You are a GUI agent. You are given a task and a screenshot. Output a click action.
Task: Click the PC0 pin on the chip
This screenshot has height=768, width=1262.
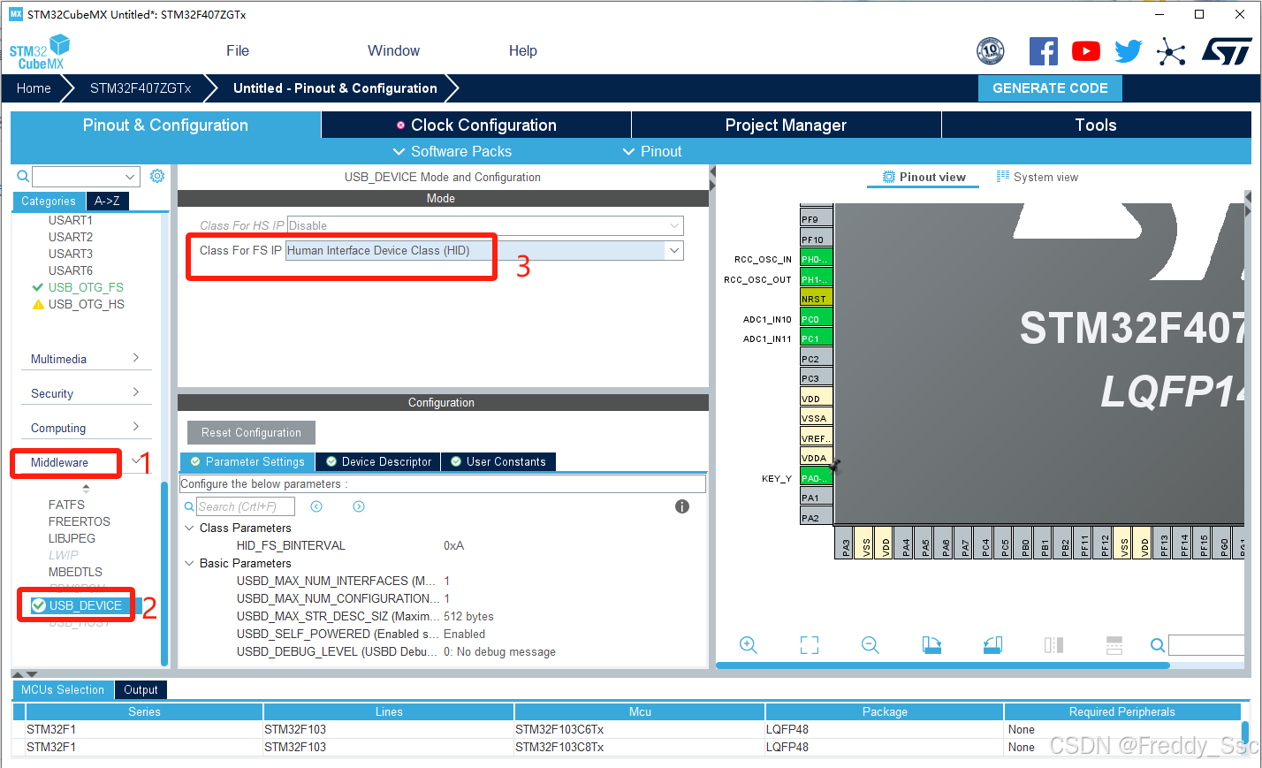[817, 318]
